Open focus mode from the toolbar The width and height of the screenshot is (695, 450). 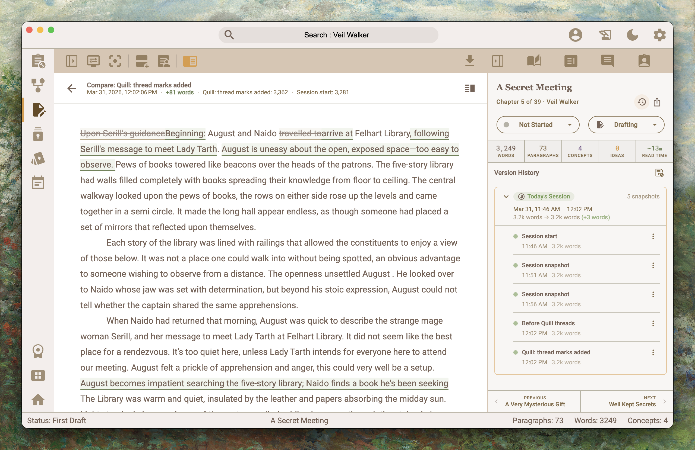pyautogui.click(x=115, y=61)
